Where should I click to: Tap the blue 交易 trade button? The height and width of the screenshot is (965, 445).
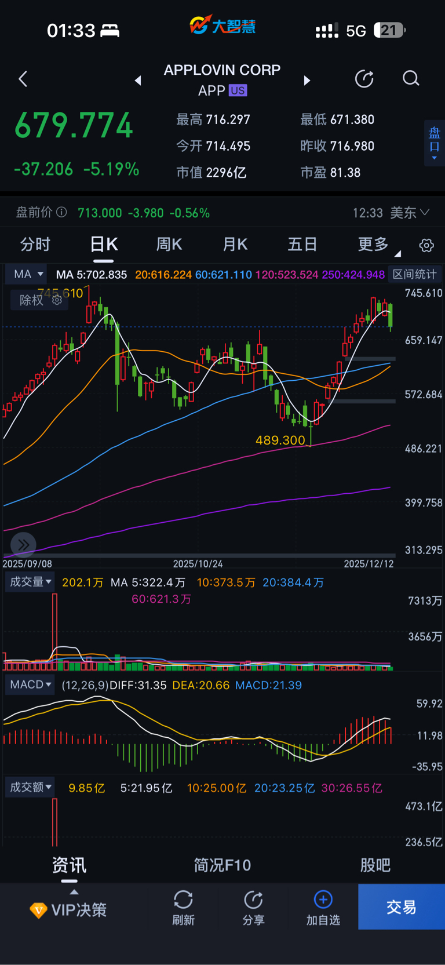[x=402, y=907]
